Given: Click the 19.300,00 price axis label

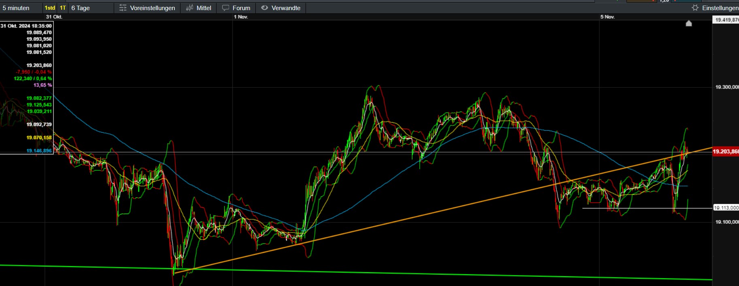Looking at the screenshot, I should click(x=727, y=87).
